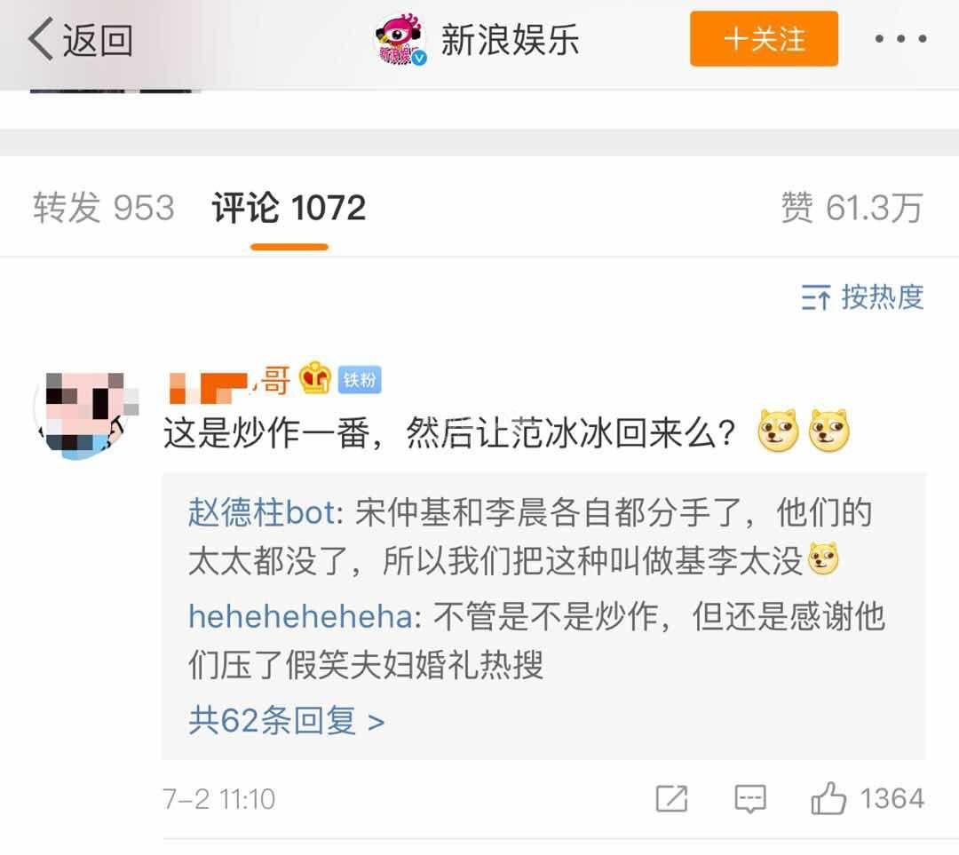The height and width of the screenshot is (855, 959).
Task: Tap the back arrow 返回
Action: 80,40
